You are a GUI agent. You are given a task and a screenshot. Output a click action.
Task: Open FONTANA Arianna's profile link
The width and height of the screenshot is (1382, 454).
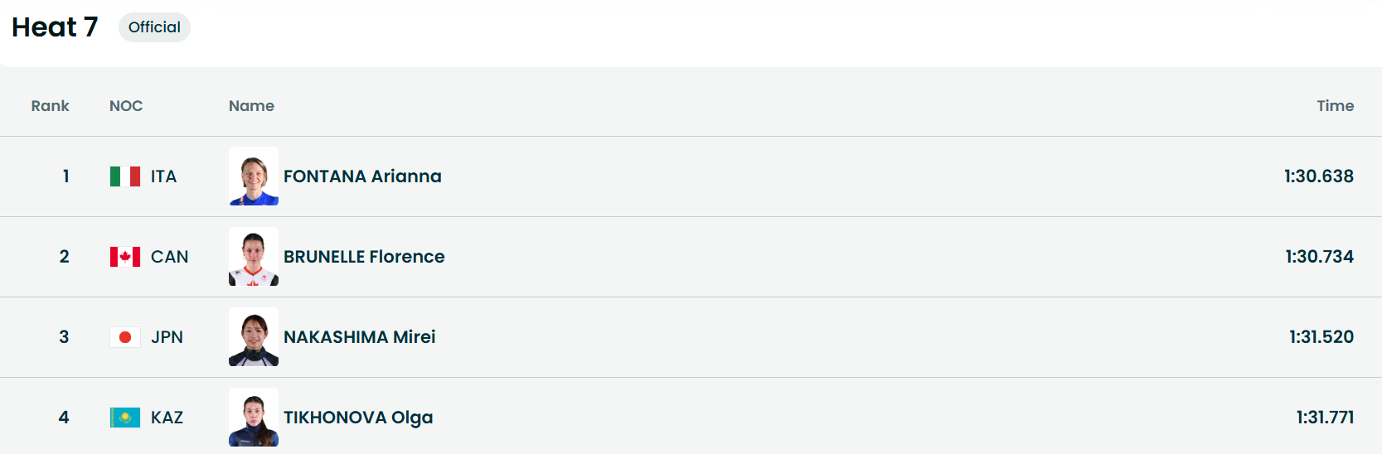point(362,176)
